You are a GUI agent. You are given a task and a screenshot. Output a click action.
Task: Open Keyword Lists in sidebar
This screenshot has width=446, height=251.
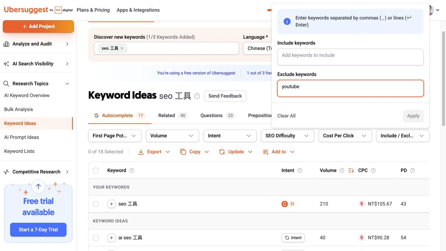tap(19, 151)
